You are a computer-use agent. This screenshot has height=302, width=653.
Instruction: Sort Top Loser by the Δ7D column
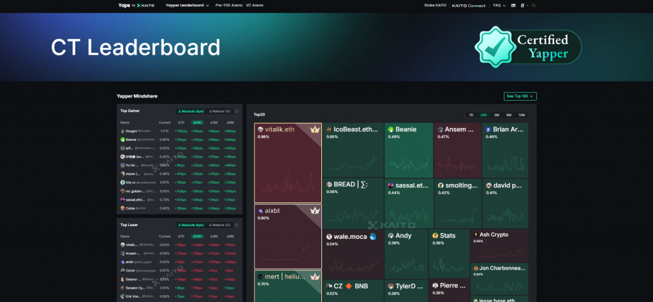(180, 236)
